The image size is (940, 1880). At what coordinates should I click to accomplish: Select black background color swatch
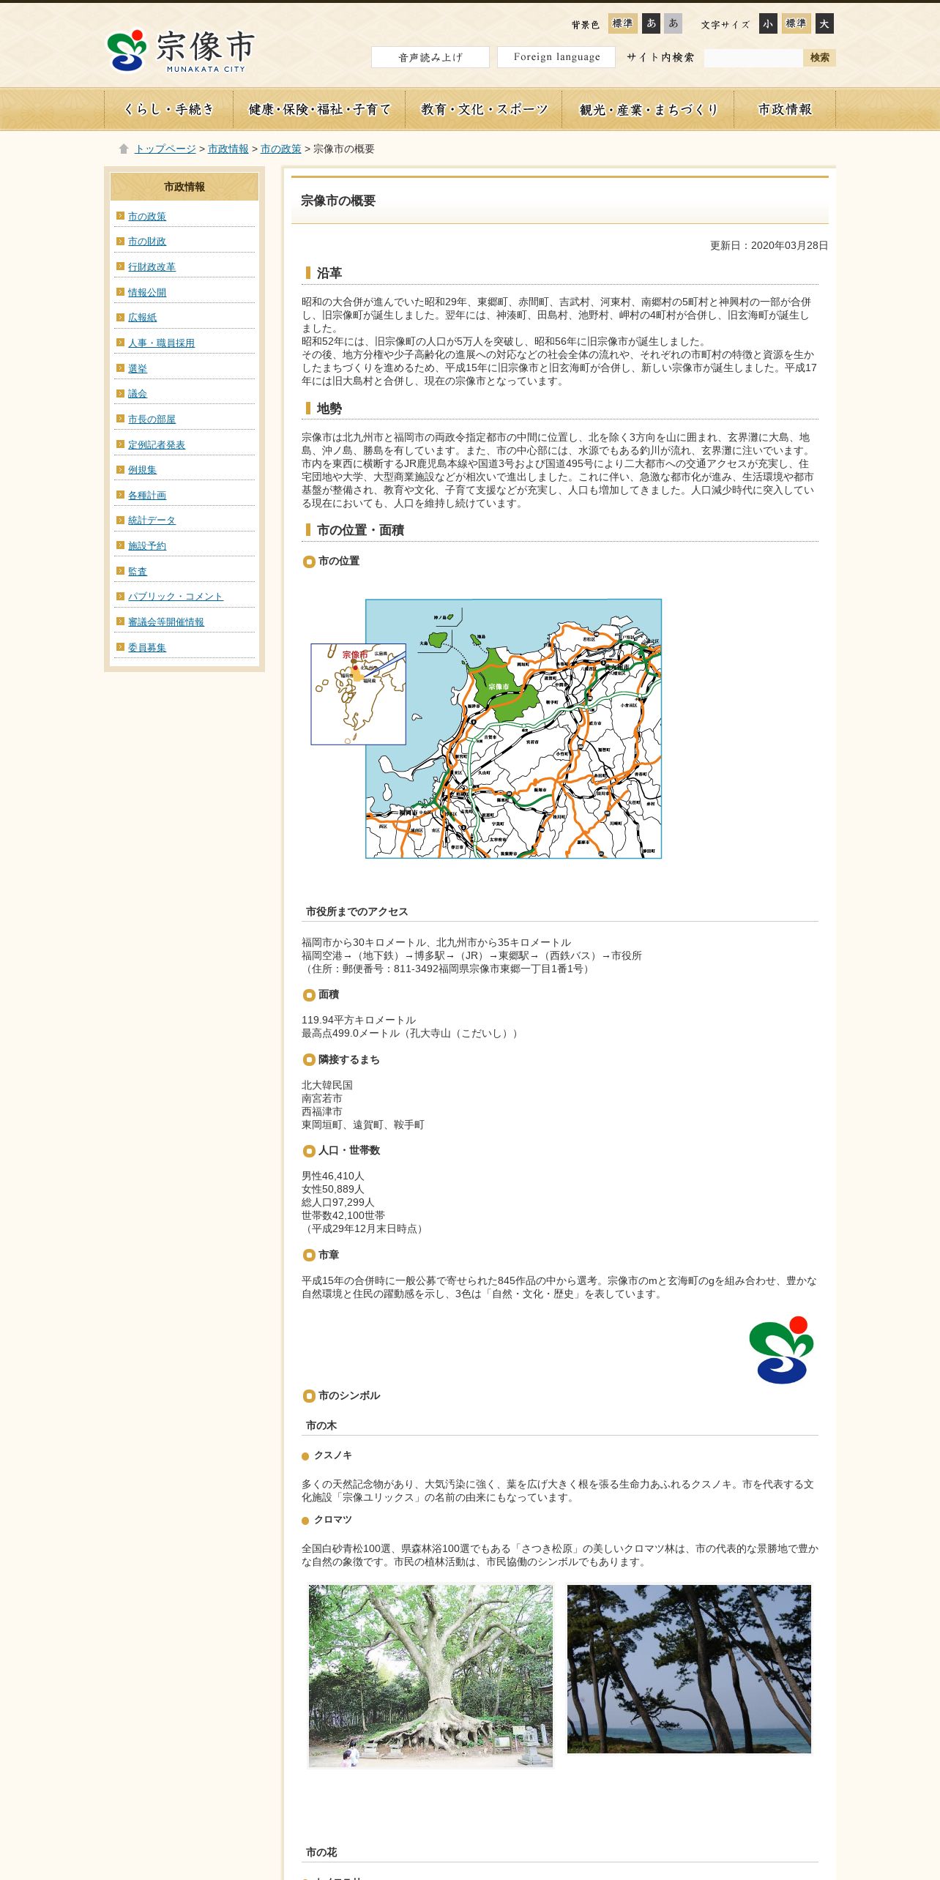point(651,23)
